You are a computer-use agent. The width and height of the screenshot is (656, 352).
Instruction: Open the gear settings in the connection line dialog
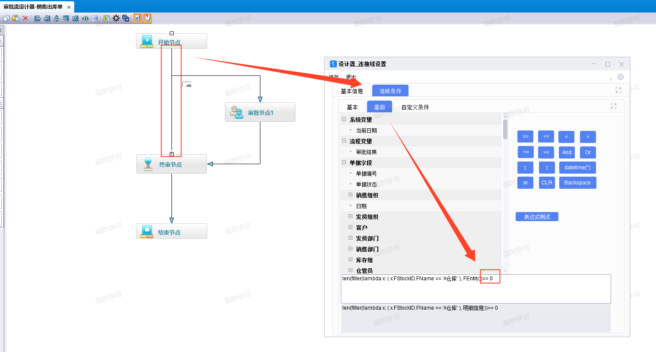(x=621, y=77)
